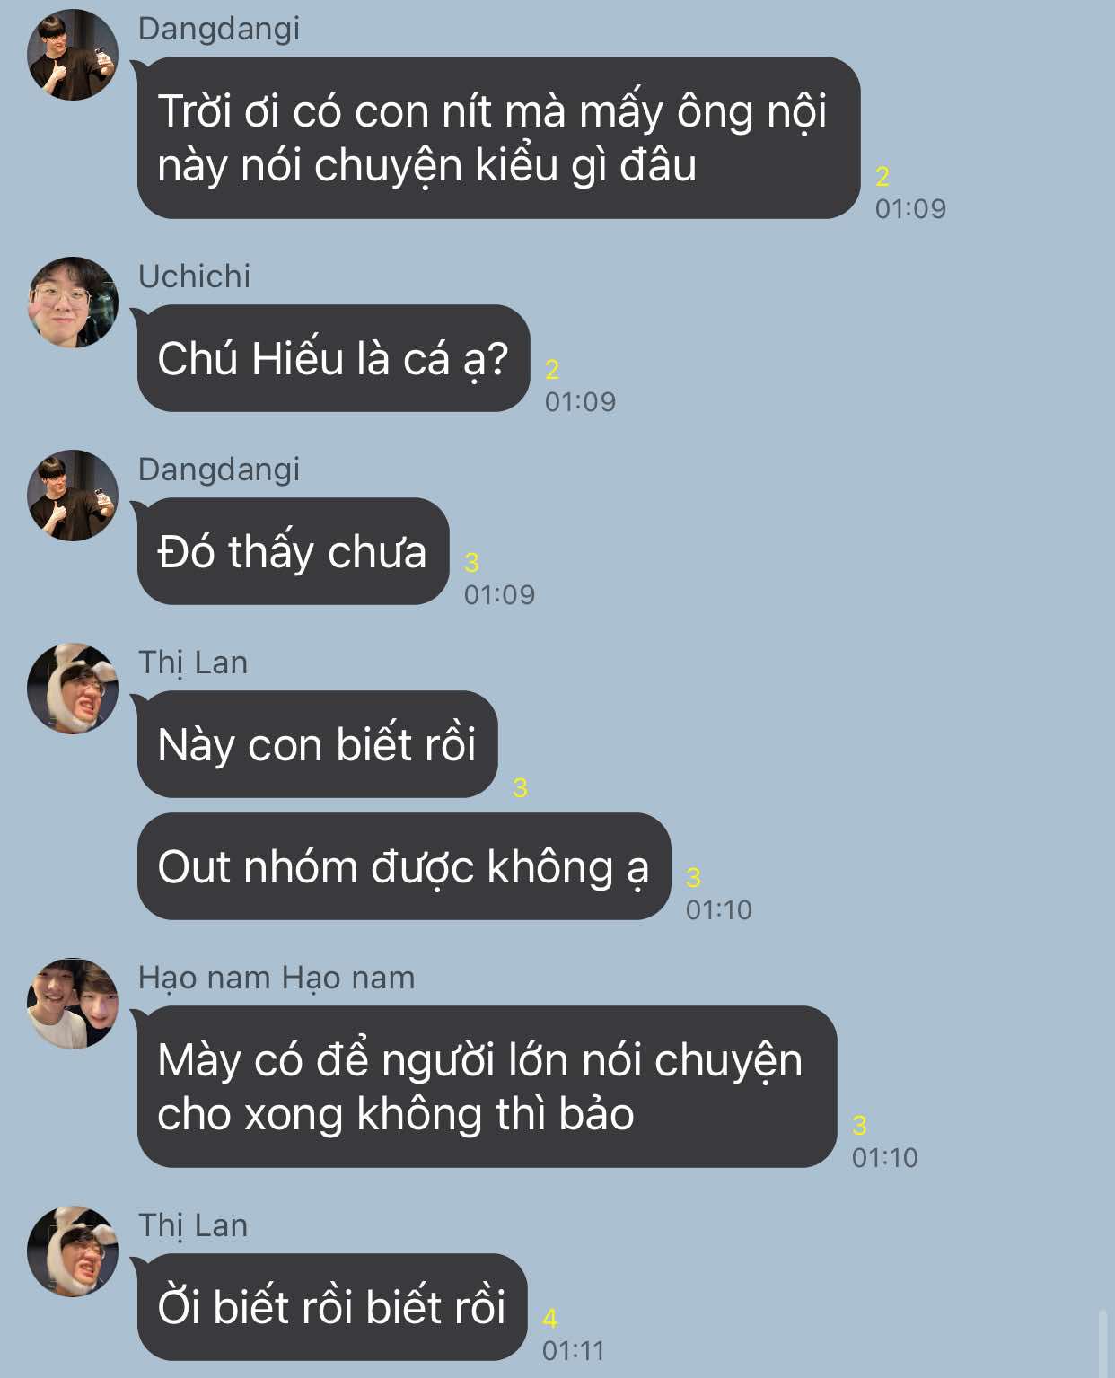Screen dimensions: 1115x1378
Task: Select the 'Đó thấy chưa' message bubble
Action: click(x=293, y=551)
